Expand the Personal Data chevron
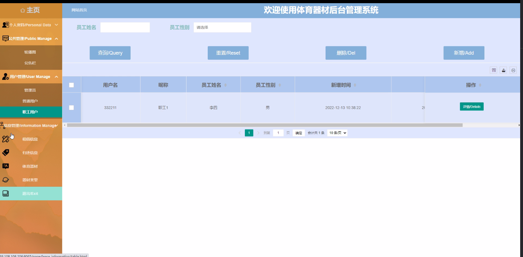This screenshot has width=523, height=257. 56,25
